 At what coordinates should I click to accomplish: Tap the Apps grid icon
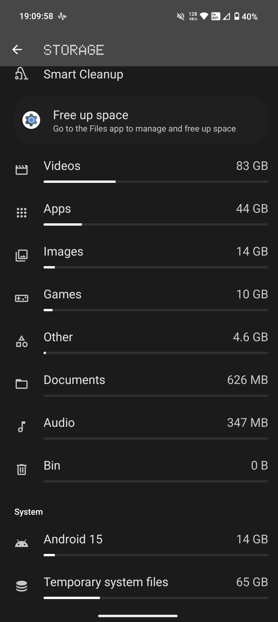(22, 212)
